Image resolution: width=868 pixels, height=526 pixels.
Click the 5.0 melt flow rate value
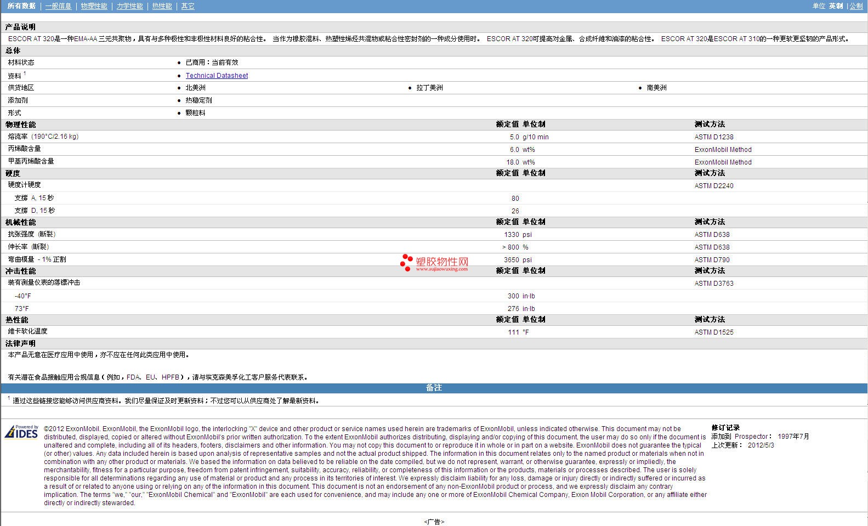pos(514,137)
